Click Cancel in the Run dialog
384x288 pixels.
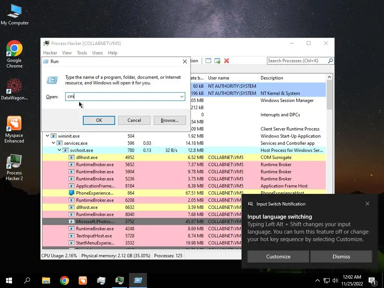pos(134,120)
